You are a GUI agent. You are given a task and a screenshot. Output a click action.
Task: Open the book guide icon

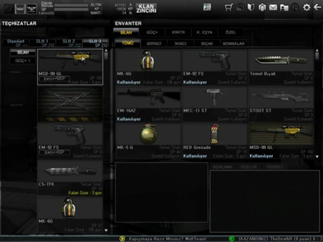click(251, 7)
